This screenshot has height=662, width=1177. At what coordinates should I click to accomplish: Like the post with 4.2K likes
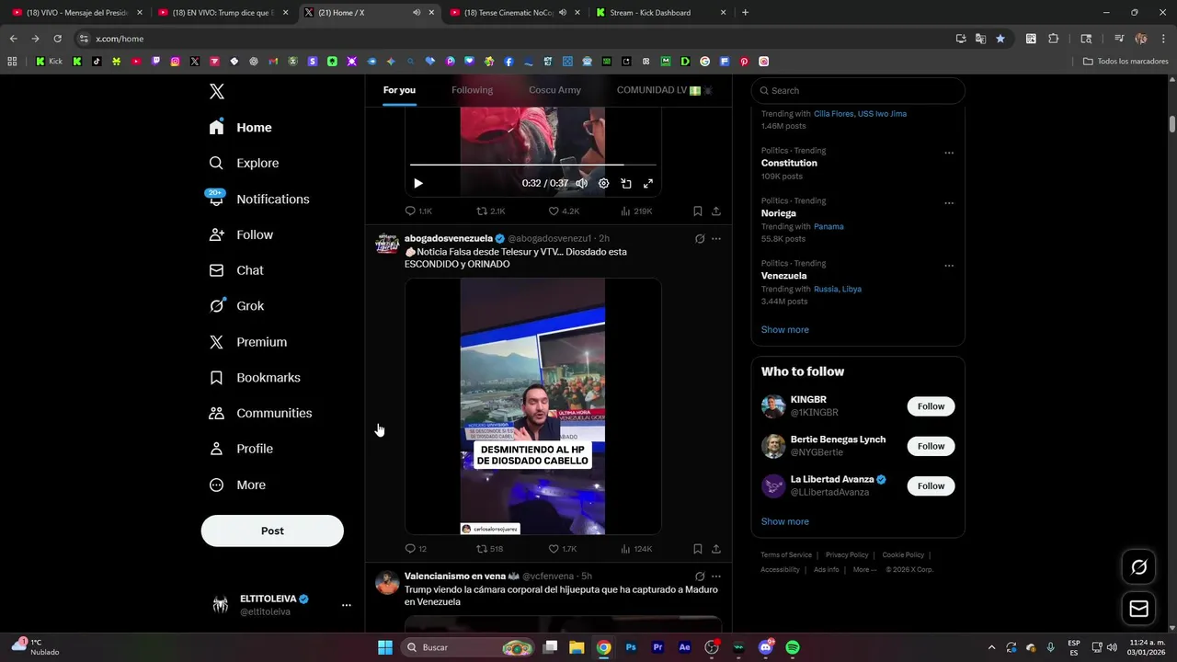click(564, 211)
